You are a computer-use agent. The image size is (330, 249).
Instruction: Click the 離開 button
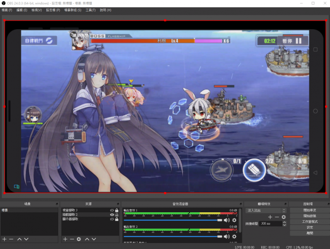(309, 233)
